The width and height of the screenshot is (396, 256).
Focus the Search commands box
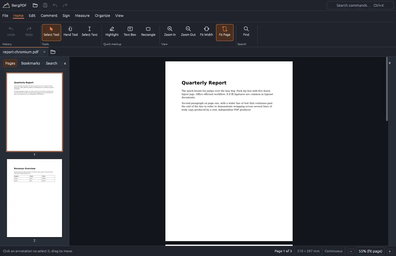point(360,5)
